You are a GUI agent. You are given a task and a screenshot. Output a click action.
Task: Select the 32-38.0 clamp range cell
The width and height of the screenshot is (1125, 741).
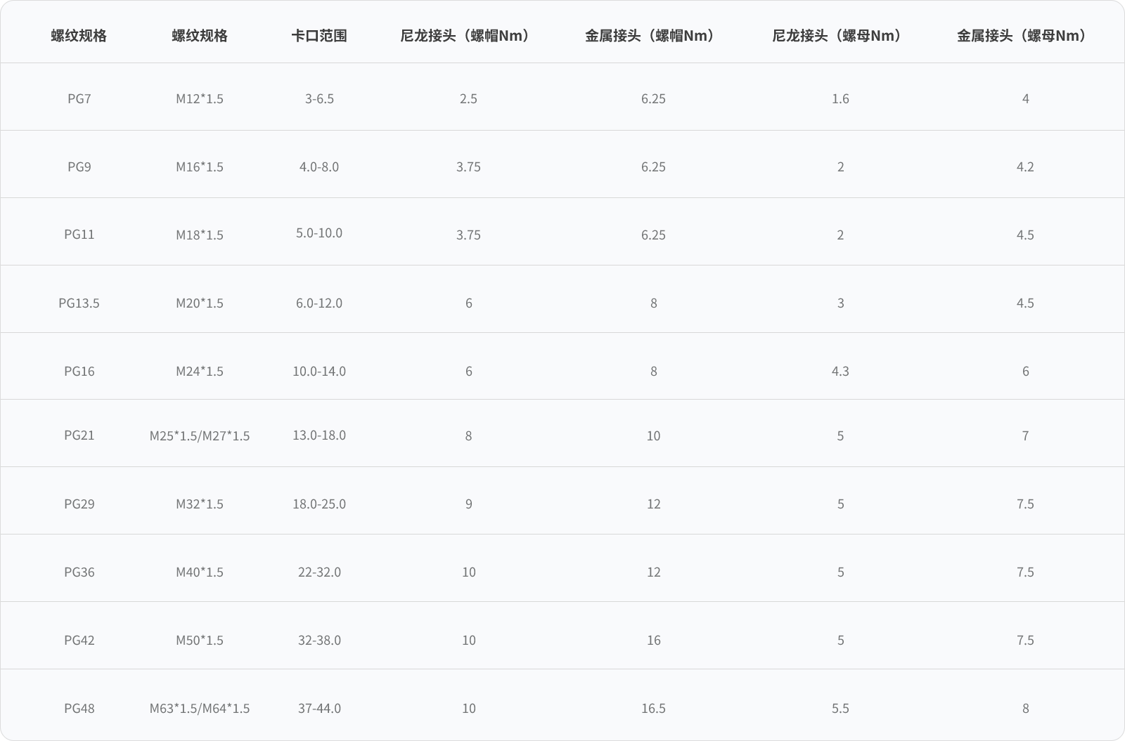(319, 641)
